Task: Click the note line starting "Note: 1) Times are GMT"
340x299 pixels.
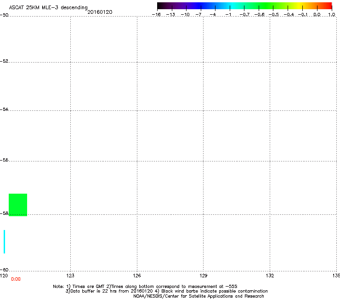Action: click(x=145, y=287)
